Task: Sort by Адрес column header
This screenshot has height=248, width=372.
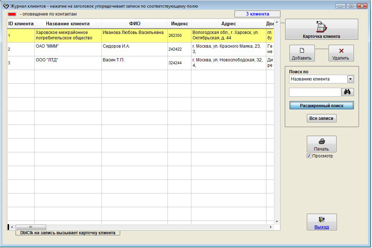Action: pyautogui.click(x=228, y=24)
